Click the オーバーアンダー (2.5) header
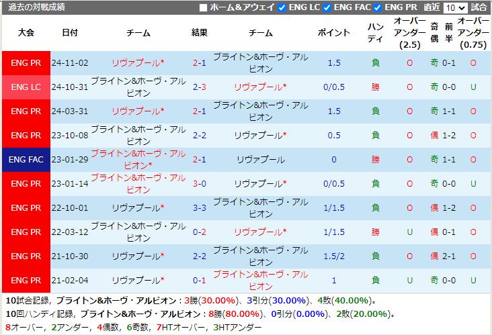This screenshot has height=335, width=492. click(x=410, y=33)
